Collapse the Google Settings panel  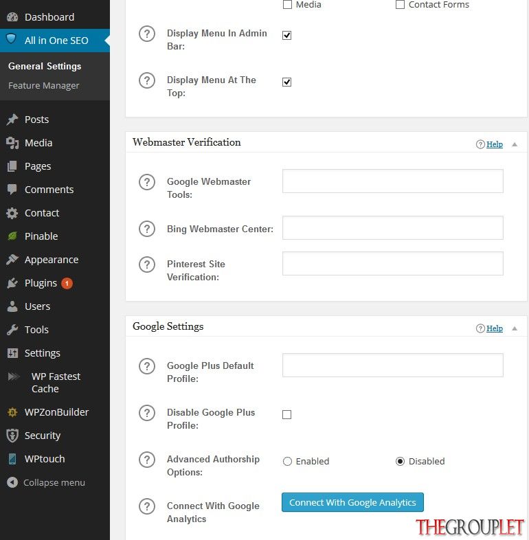(x=515, y=328)
